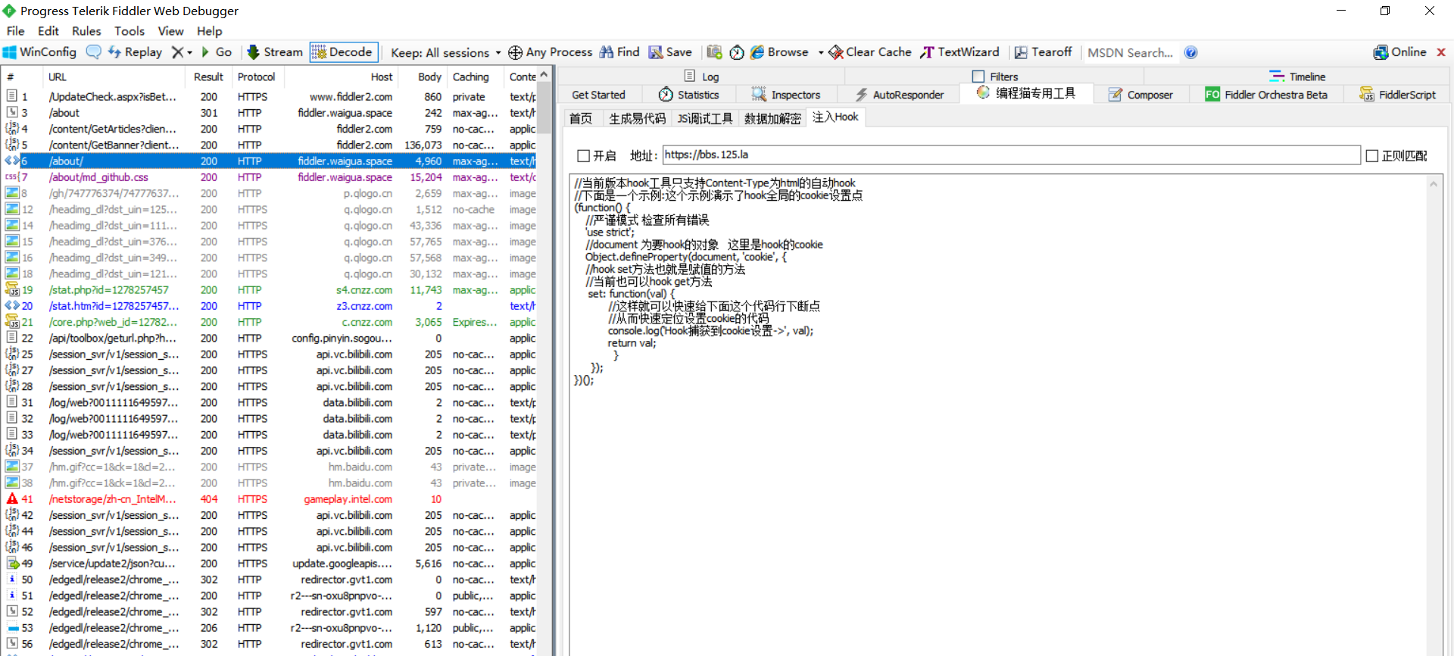Sort sessions by the Result column header
This screenshot has height=656, width=1454.
coord(208,77)
